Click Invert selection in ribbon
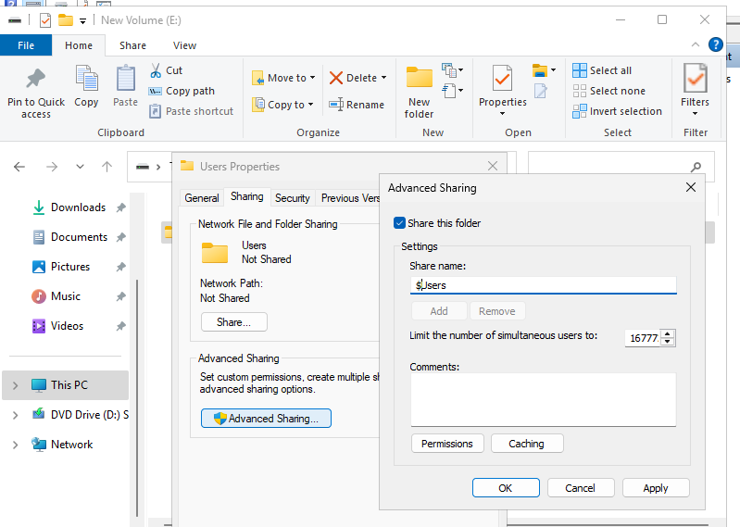 click(x=618, y=111)
